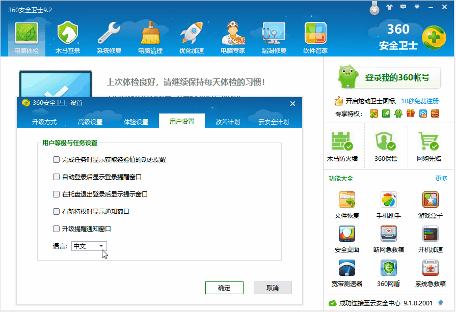Open 软件管家 software manager
The image size is (456, 312).
pos(315,38)
